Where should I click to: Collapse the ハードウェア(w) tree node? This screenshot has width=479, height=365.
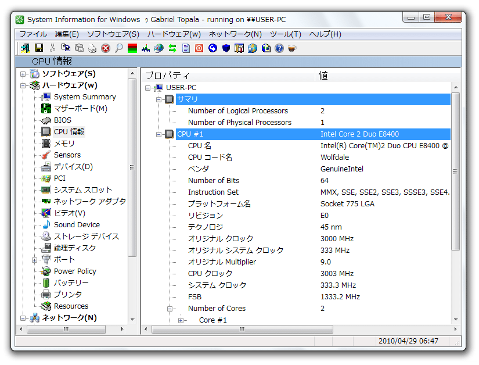point(23,85)
